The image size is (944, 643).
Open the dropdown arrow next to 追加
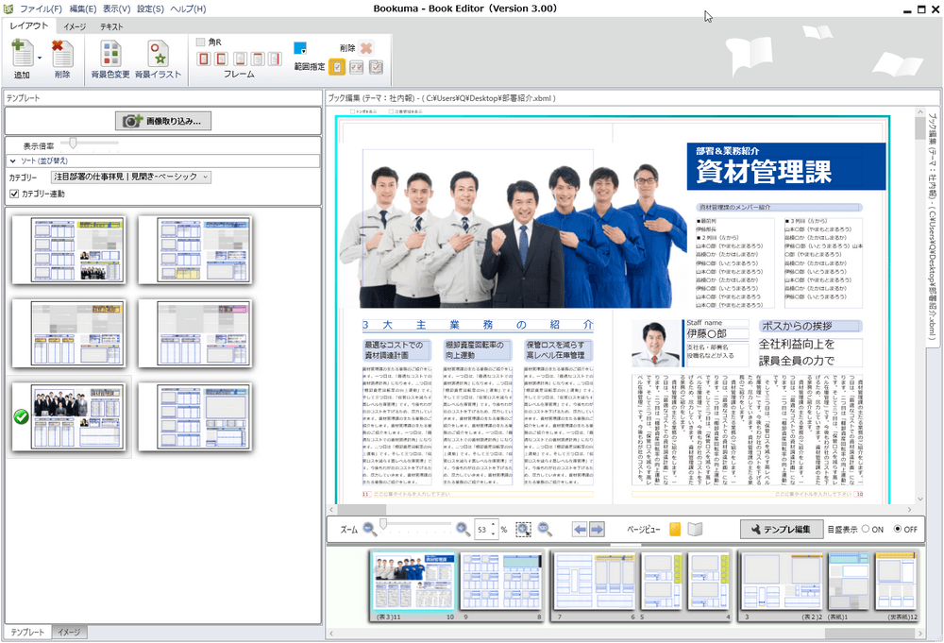39,57
